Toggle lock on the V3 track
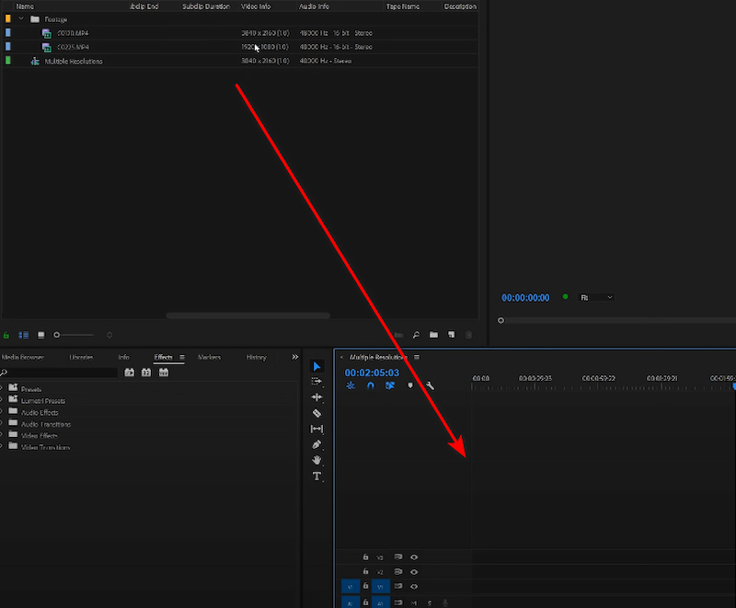Viewport: 736px width, 608px height. point(365,557)
